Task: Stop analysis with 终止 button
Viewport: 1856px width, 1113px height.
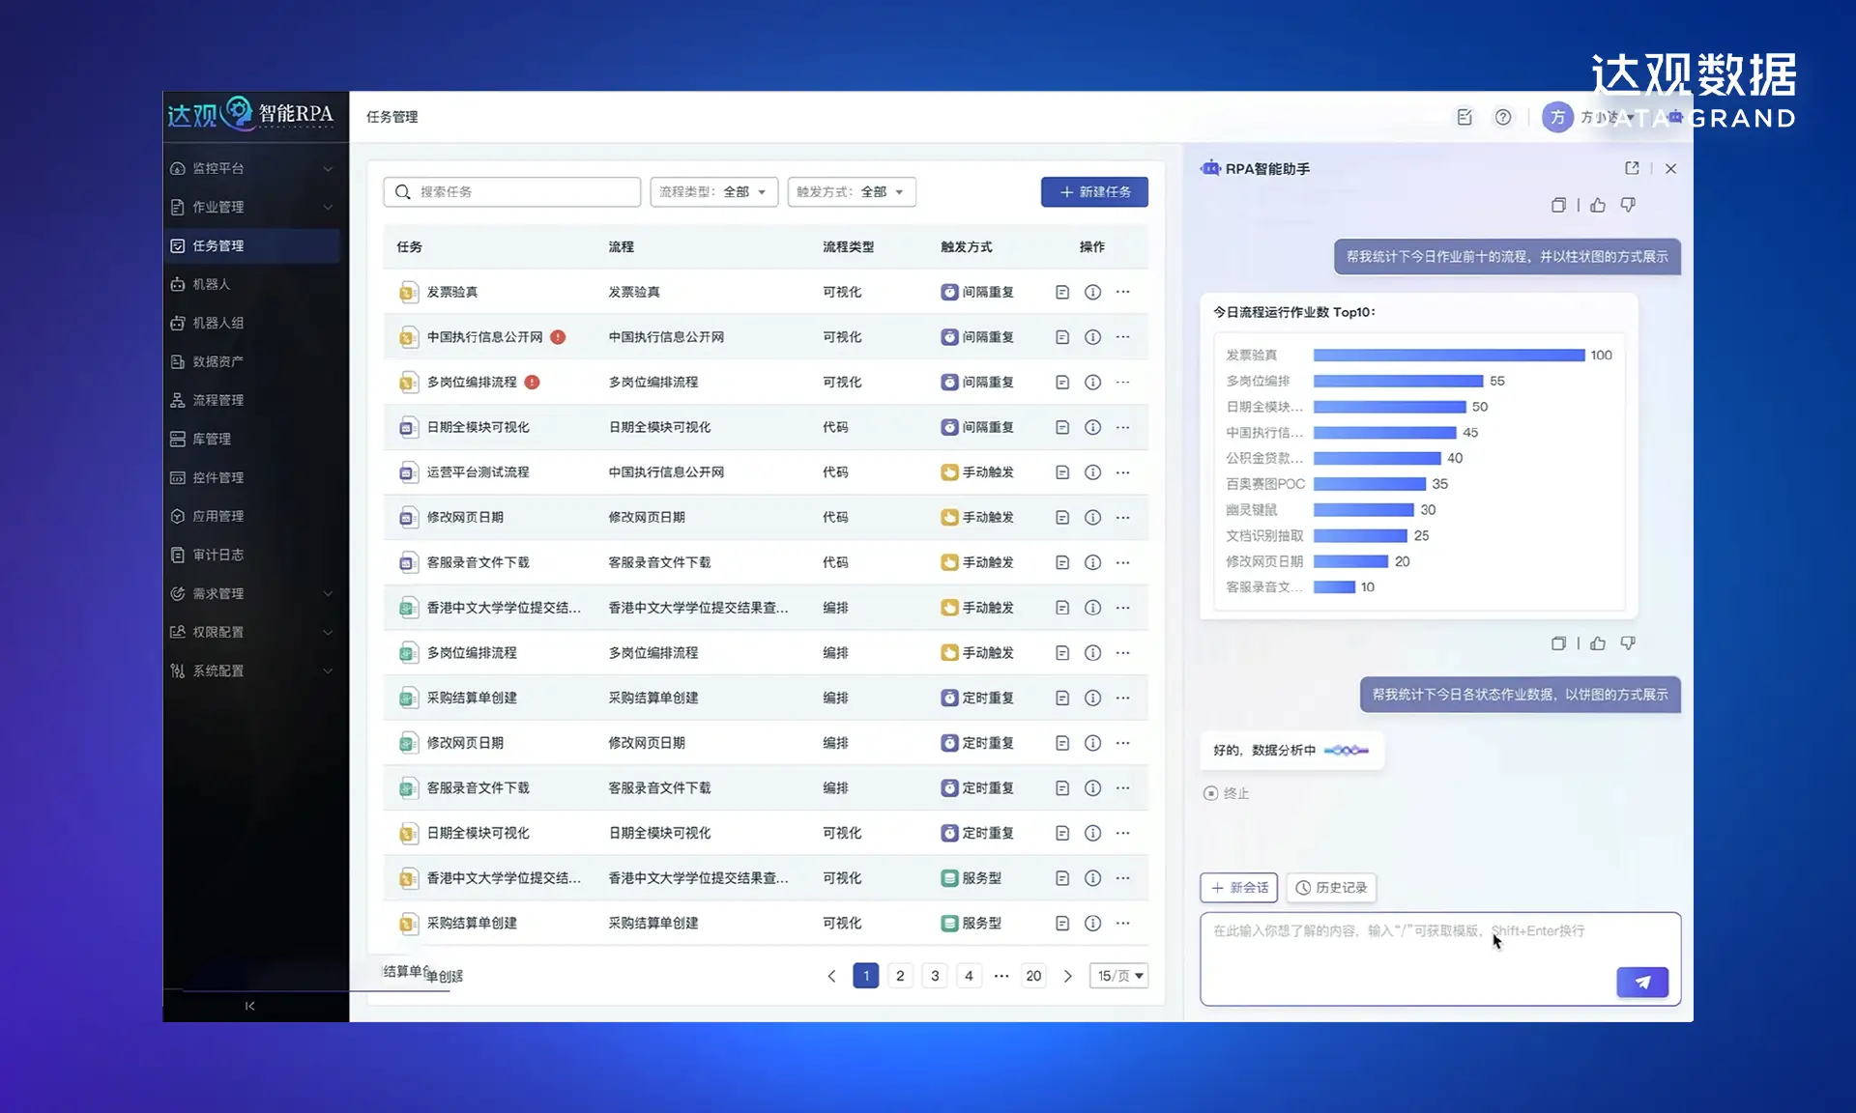Action: 1226,793
